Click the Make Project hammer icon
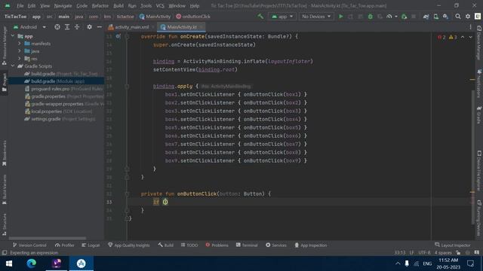Image resolution: width=483 pixels, height=271 pixels. point(260,17)
